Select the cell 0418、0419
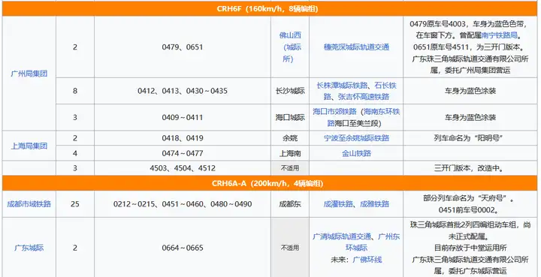The width and height of the screenshot is (541, 277). point(183,138)
